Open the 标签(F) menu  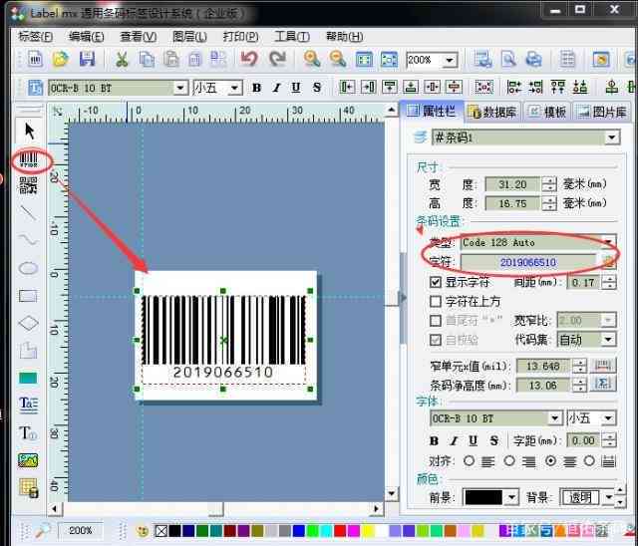pyautogui.click(x=36, y=37)
